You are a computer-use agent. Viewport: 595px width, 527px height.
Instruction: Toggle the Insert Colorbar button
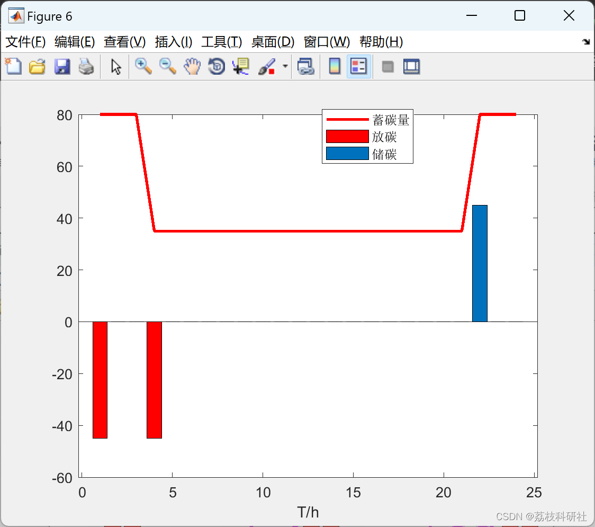[x=335, y=66]
